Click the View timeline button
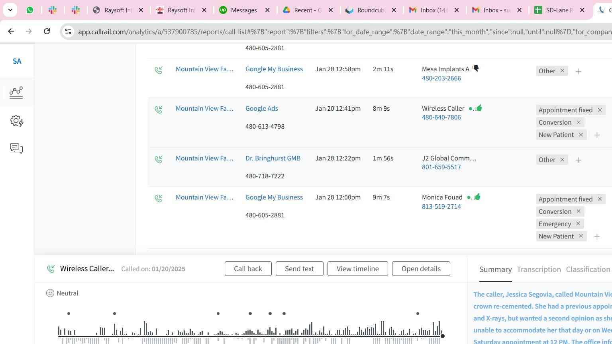Viewport: 612px width, 344px height. tap(357, 269)
